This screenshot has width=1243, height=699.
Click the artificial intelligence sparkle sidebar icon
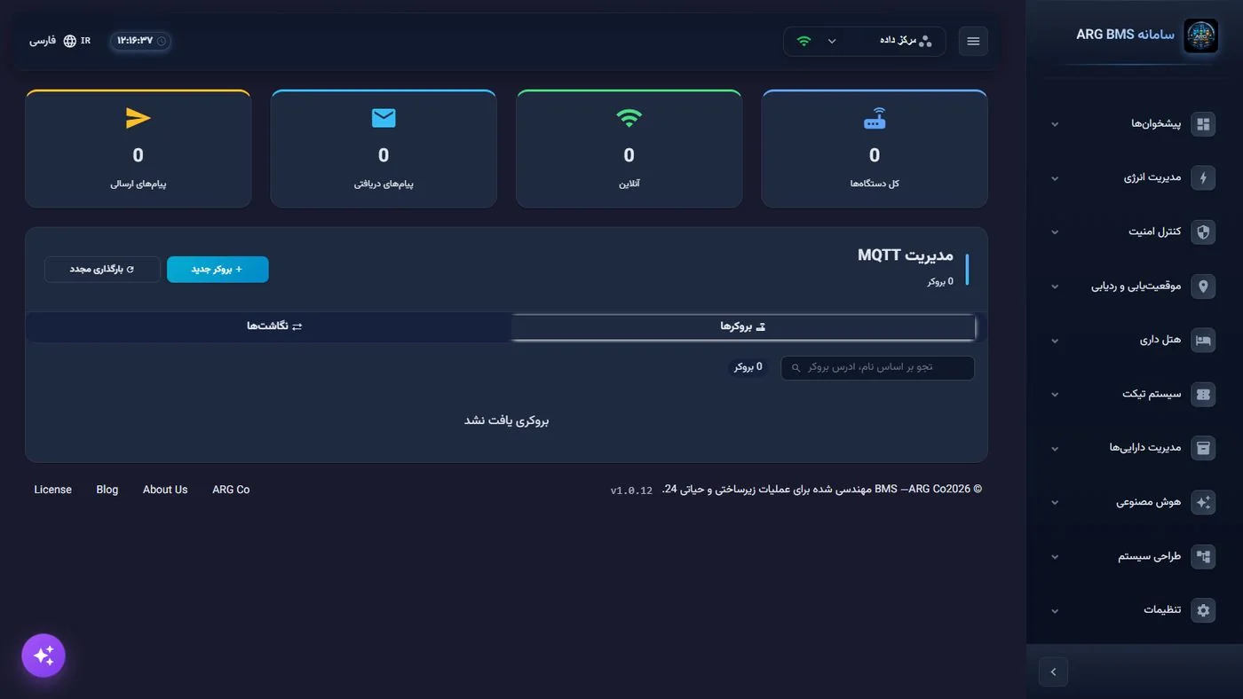click(x=1203, y=502)
